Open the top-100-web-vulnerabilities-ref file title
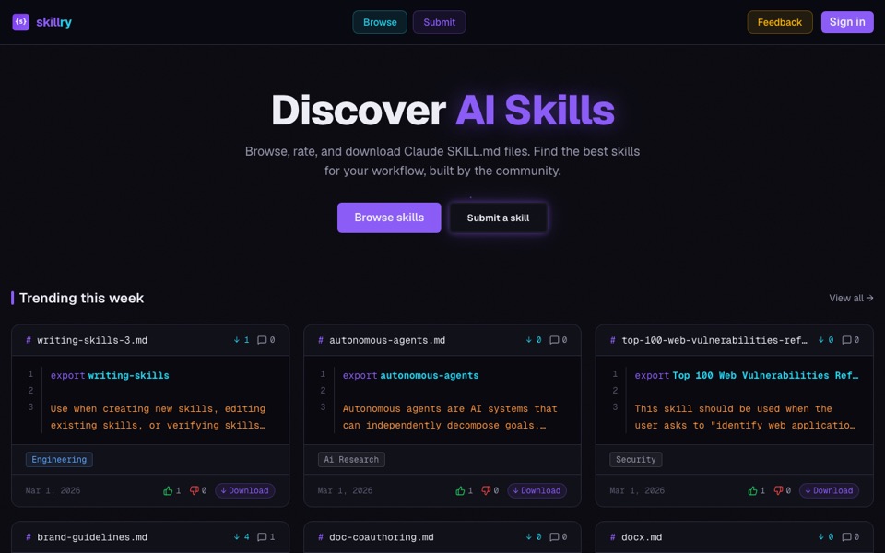Image resolution: width=885 pixels, height=553 pixels. coord(714,340)
